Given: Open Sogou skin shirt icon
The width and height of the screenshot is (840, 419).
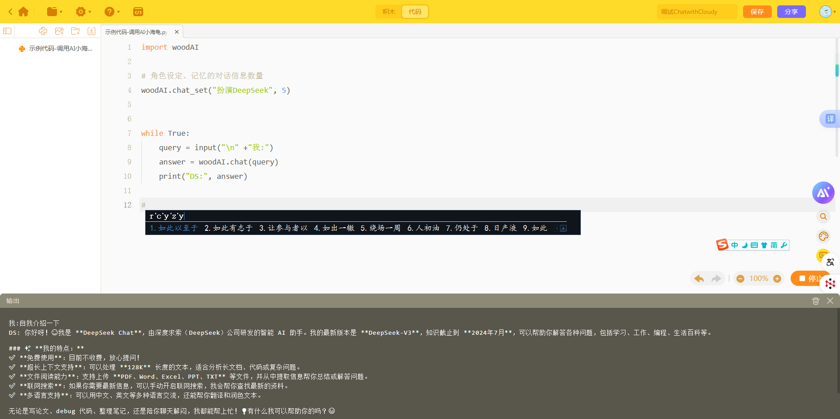Looking at the screenshot, I should pyautogui.click(x=764, y=245).
